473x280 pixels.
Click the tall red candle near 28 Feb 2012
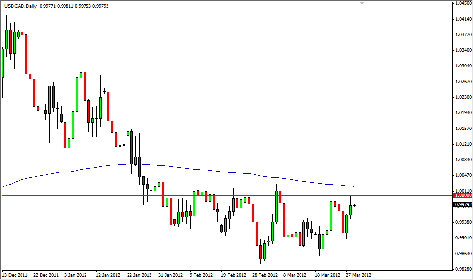pos(256,233)
